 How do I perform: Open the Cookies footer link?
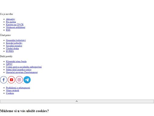click(x=10, y=93)
